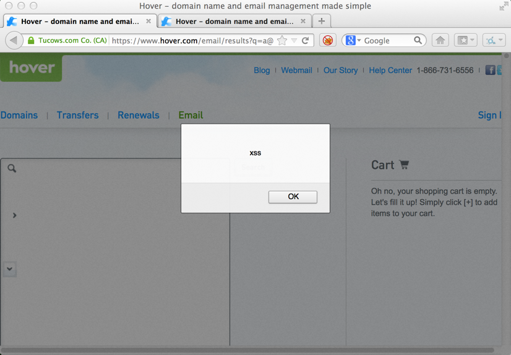
Task: Click the Hover logo
Action: pyautogui.click(x=31, y=67)
